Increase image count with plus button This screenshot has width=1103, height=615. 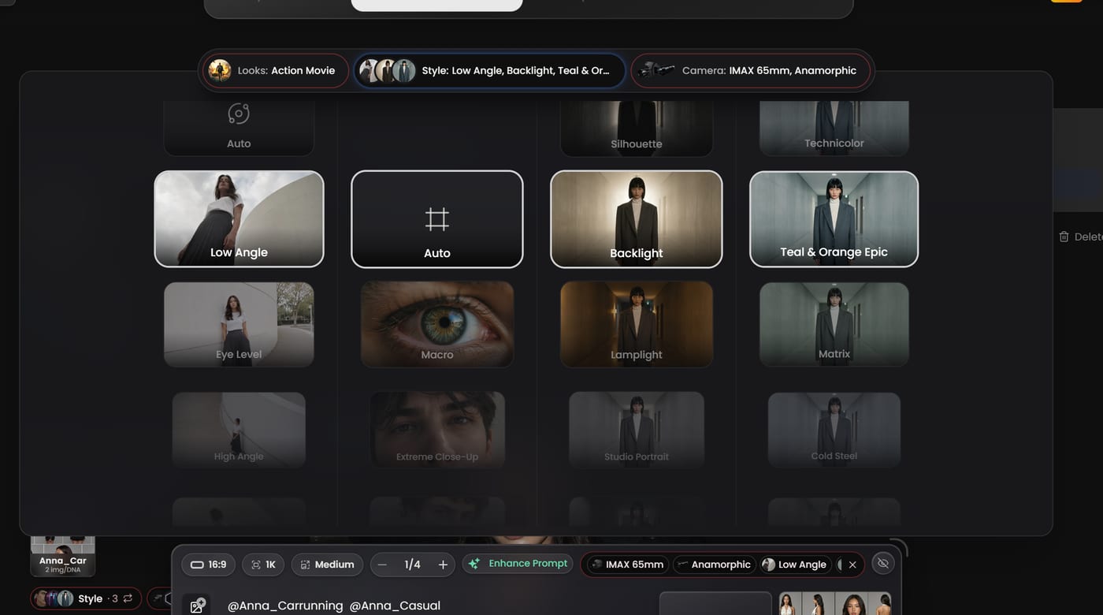(x=443, y=565)
